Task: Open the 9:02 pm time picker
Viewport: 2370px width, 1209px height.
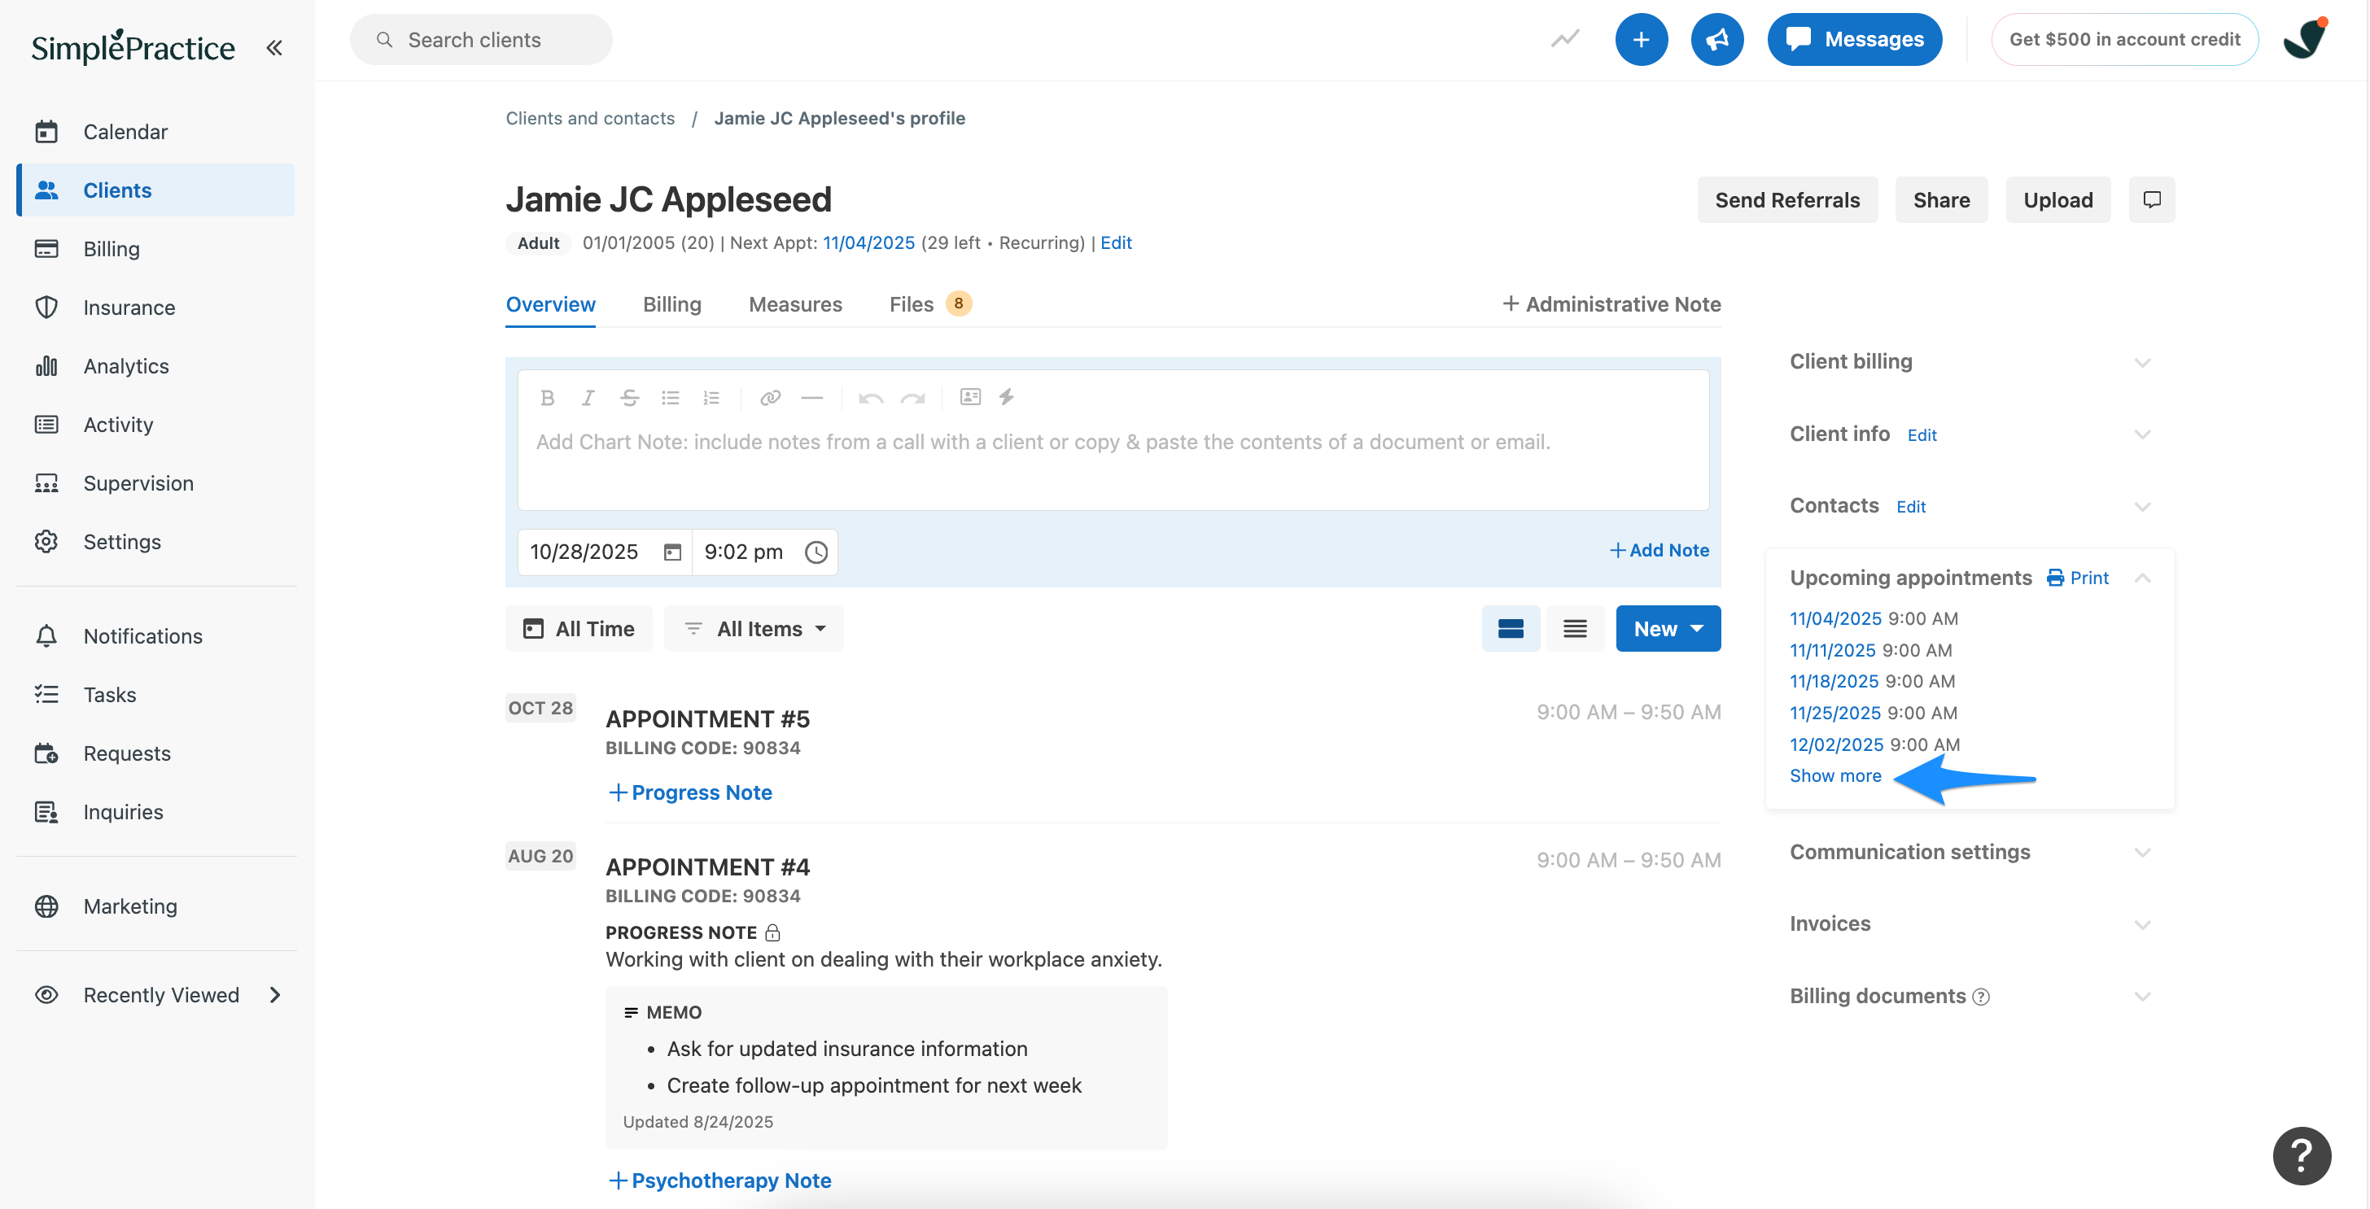Action: point(764,552)
